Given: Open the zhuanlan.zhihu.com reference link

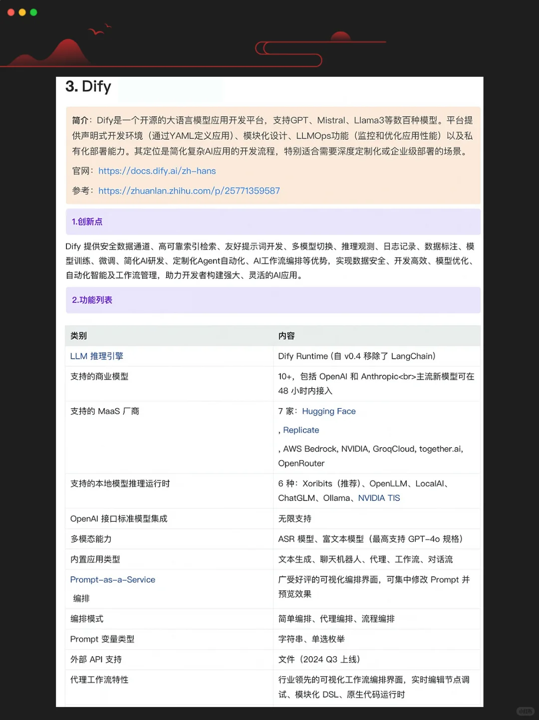Looking at the screenshot, I should tap(189, 191).
